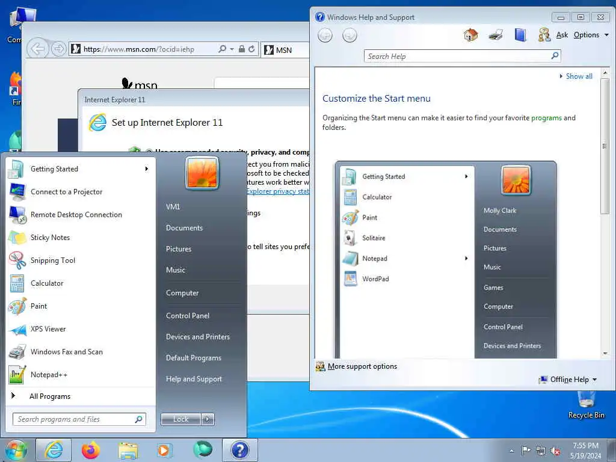
Task: Show hidden icons in system tray
Action: 511,451
